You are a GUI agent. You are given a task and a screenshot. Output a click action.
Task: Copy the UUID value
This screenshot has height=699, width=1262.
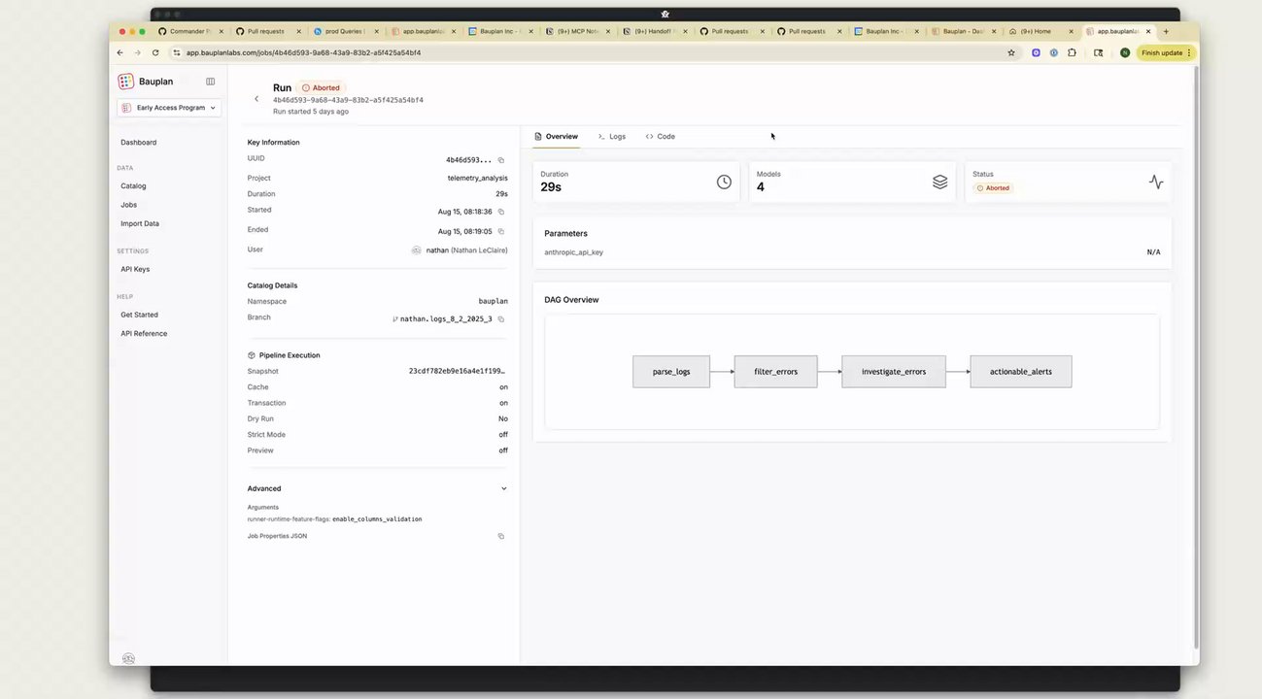[501, 160]
